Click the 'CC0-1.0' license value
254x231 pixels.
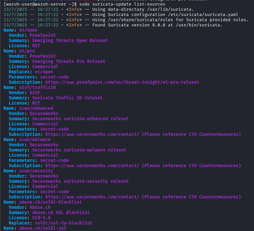click(x=41, y=218)
